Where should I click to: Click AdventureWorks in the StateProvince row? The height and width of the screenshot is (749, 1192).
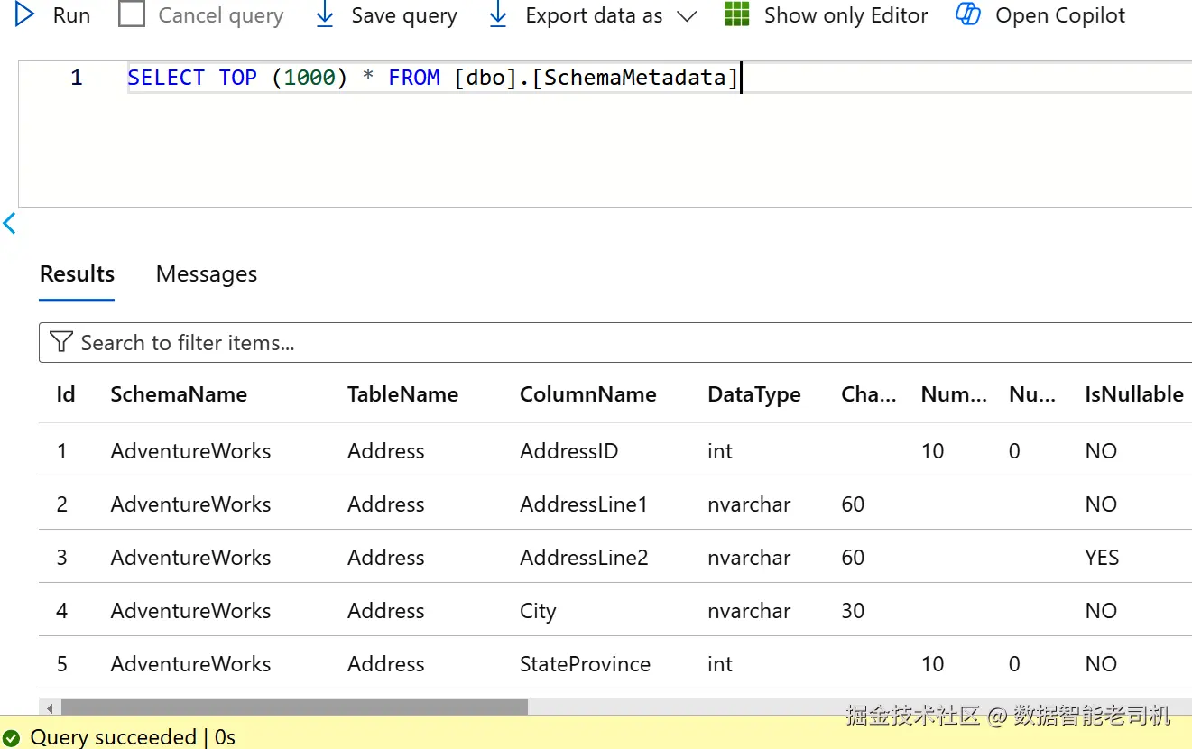[190, 663]
